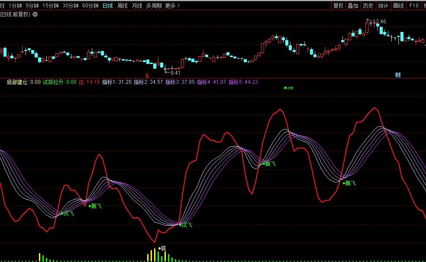Switch to the 月线 monthly tab
The height and width of the screenshot is (262, 426).
click(137, 6)
